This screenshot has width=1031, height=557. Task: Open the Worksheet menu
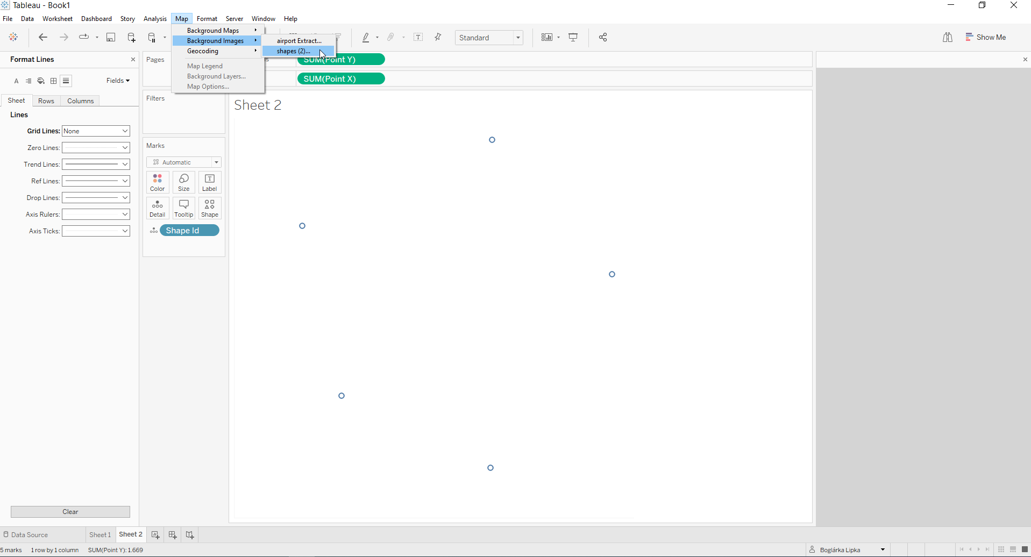pyautogui.click(x=58, y=19)
